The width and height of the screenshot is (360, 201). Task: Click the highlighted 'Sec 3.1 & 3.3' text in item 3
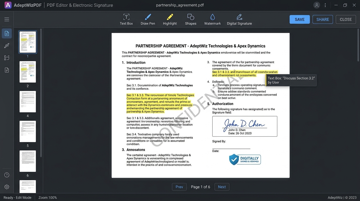point(245,74)
